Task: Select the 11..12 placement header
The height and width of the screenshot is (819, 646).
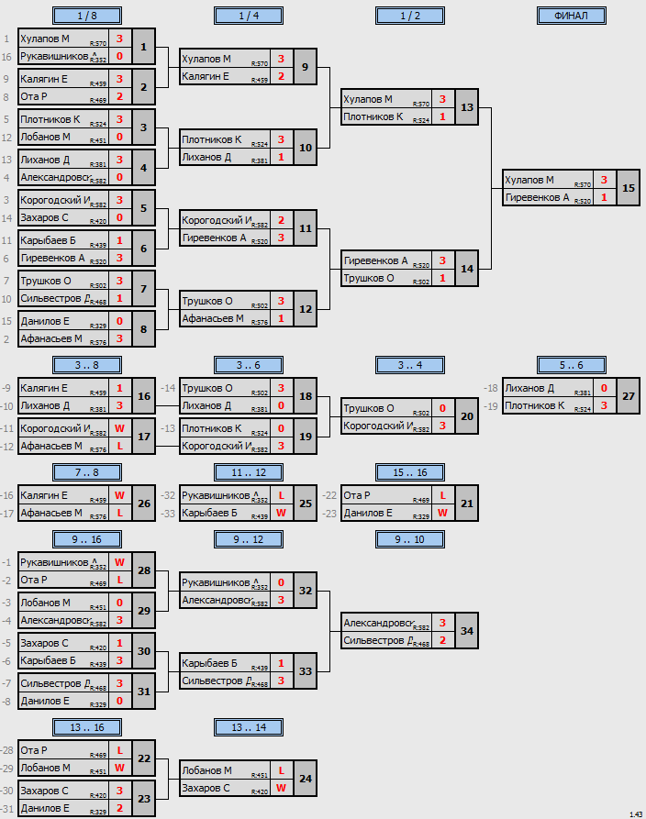Action: click(x=249, y=472)
